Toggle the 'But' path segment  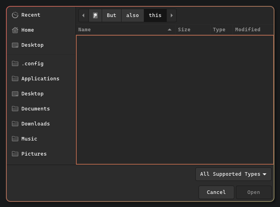click(112, 15)
